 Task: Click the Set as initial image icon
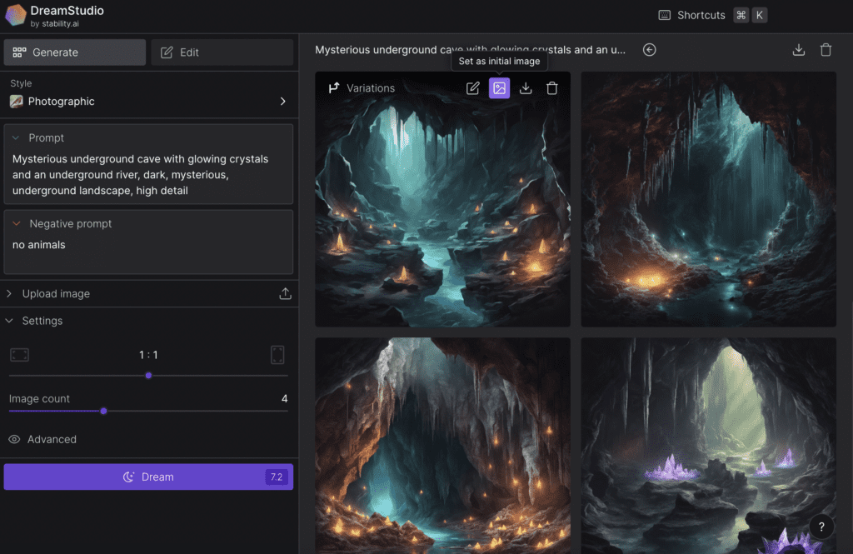point(499,88)
